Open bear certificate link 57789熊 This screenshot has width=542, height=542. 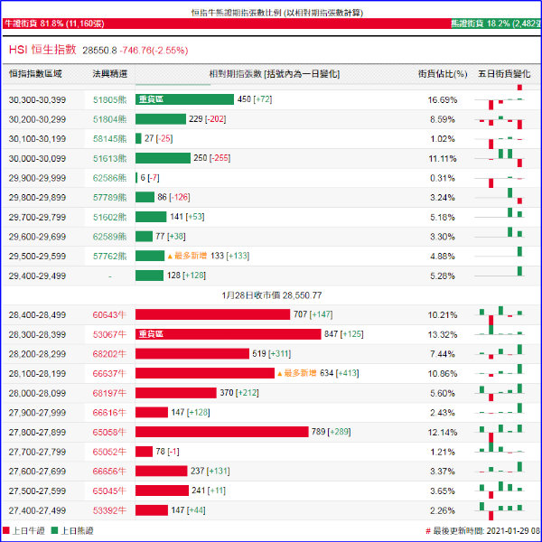(110, 198)
